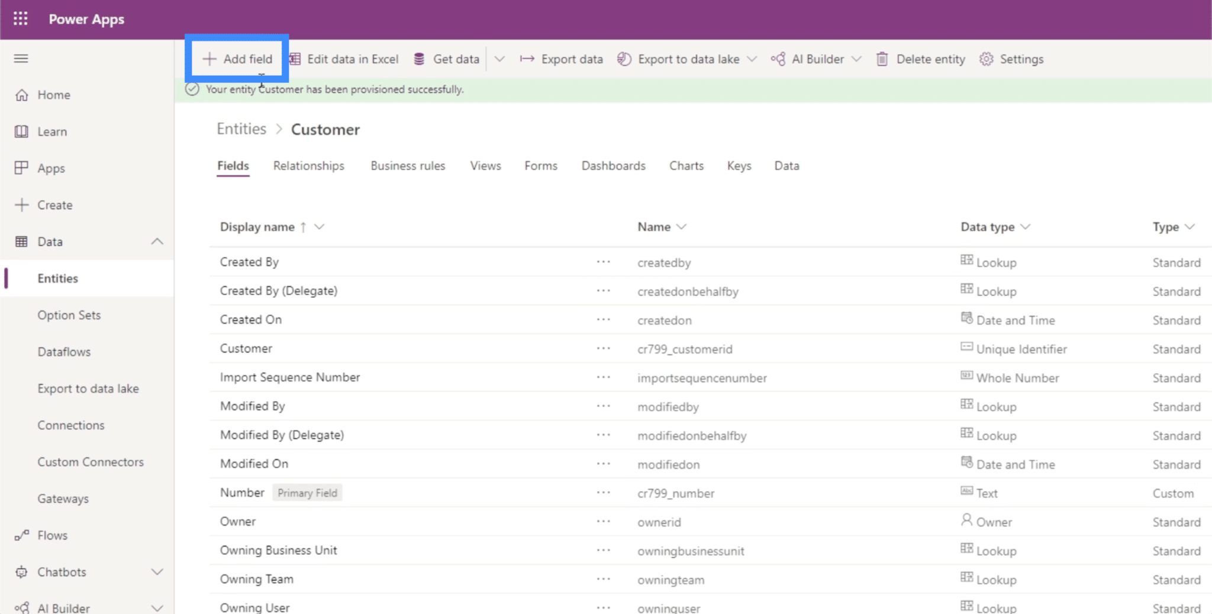1212x614 pixels.
Task: Open the AI Builder toolbar dropdown
Action: (x=856, y=59)
